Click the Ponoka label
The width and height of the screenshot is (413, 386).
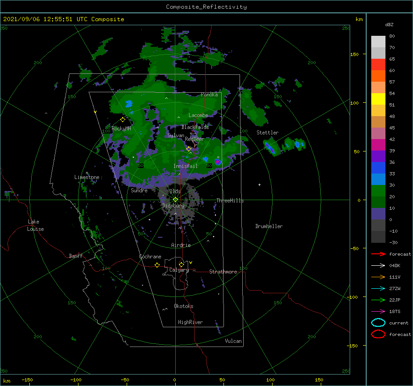click(x=209, y=95)
